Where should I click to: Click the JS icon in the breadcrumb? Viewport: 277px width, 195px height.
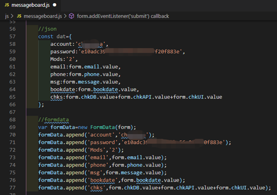coord(19,16)
